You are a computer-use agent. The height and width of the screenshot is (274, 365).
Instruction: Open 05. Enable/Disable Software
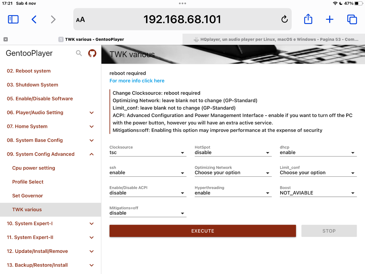[x=40, y=99]
